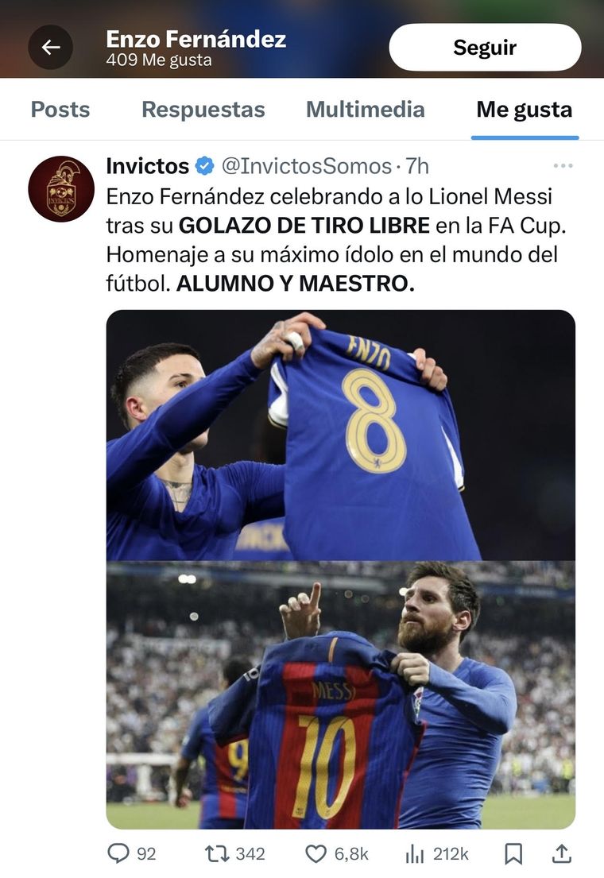Click the blue verified badge next to Invictos
Viewport: 604px width, 878px height.
coord(204,165)
